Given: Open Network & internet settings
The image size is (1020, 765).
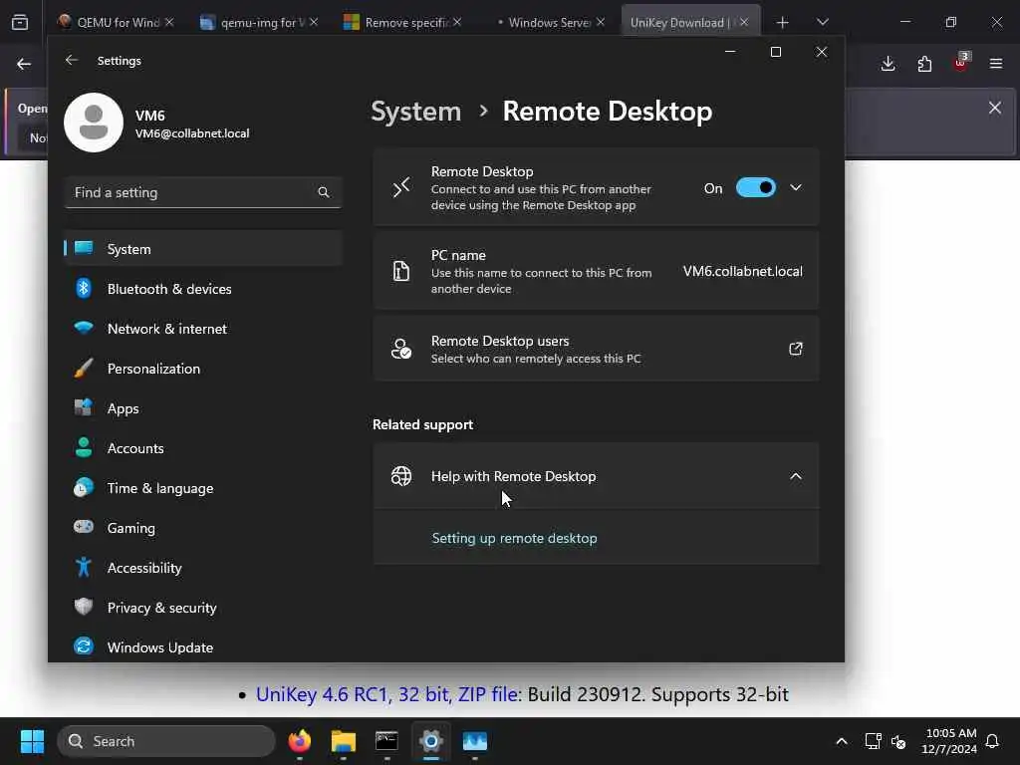Looking at the screenshot, I should coord(203,329).
